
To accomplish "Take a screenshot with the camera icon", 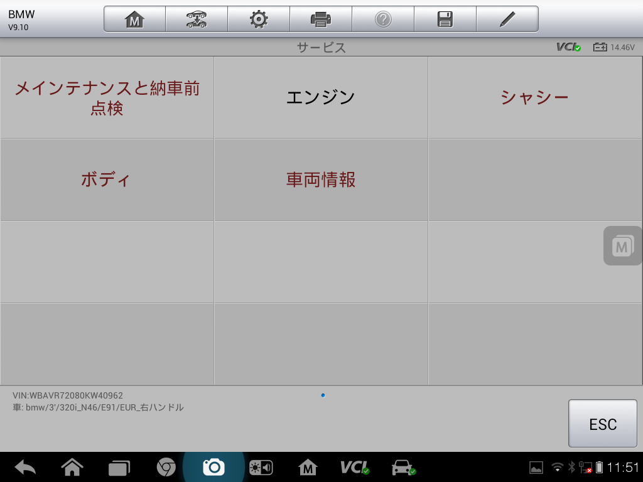I will click(214, 467).
